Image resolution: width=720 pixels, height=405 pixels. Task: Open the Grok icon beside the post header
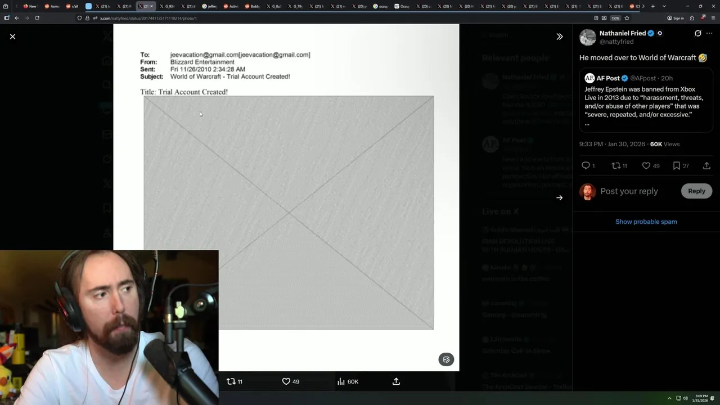pos(698,33)
